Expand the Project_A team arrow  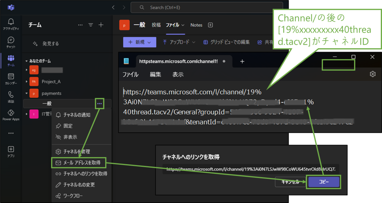tap(27, 82)
